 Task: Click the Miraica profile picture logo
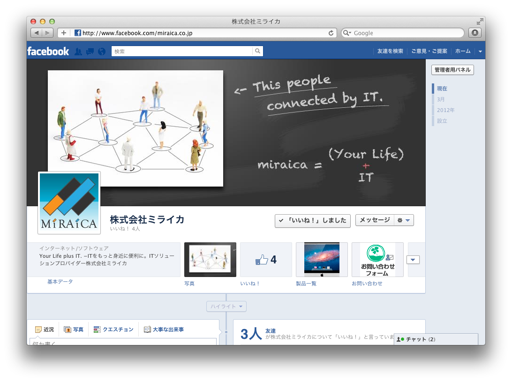[x=69, y=203]
